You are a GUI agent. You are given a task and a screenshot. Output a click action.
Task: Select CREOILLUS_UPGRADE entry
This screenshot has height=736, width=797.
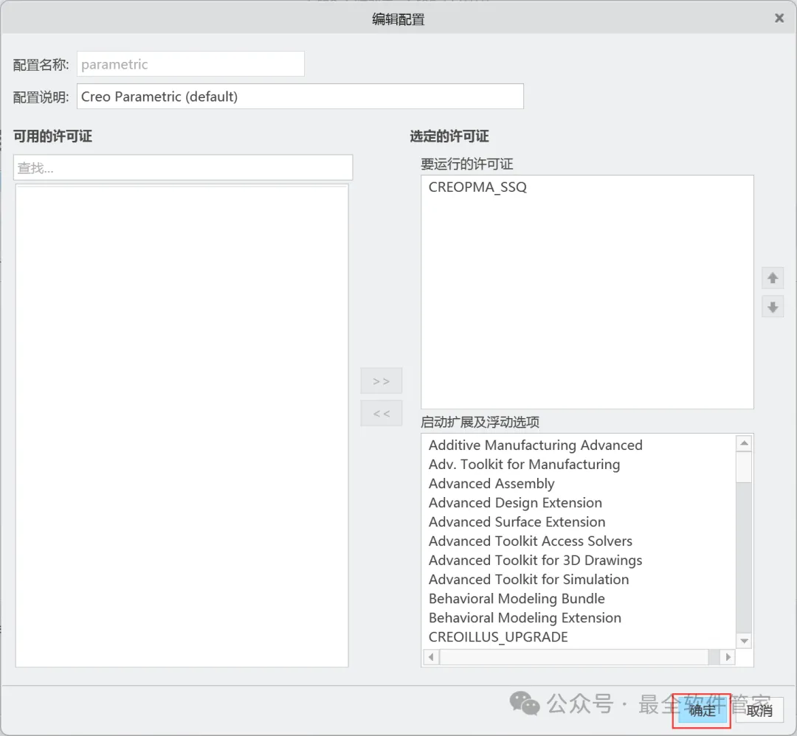pos(498,637)
